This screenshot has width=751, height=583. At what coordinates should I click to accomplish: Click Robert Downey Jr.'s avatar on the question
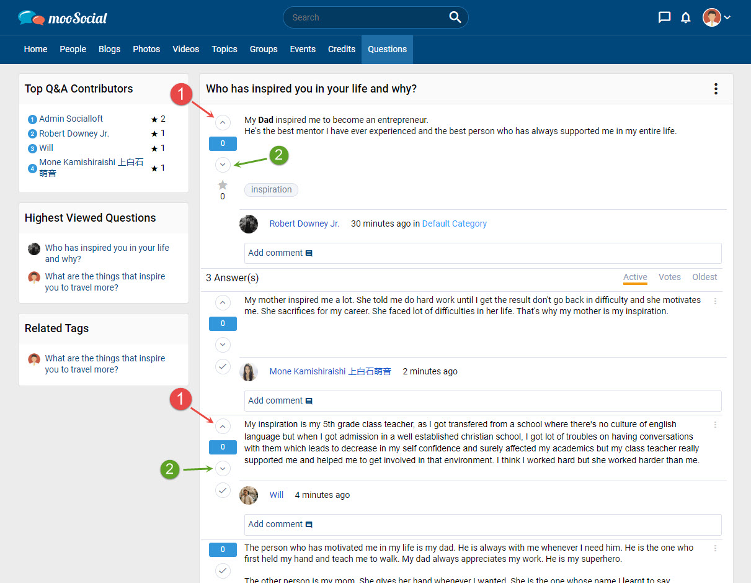tap(249, 224)
